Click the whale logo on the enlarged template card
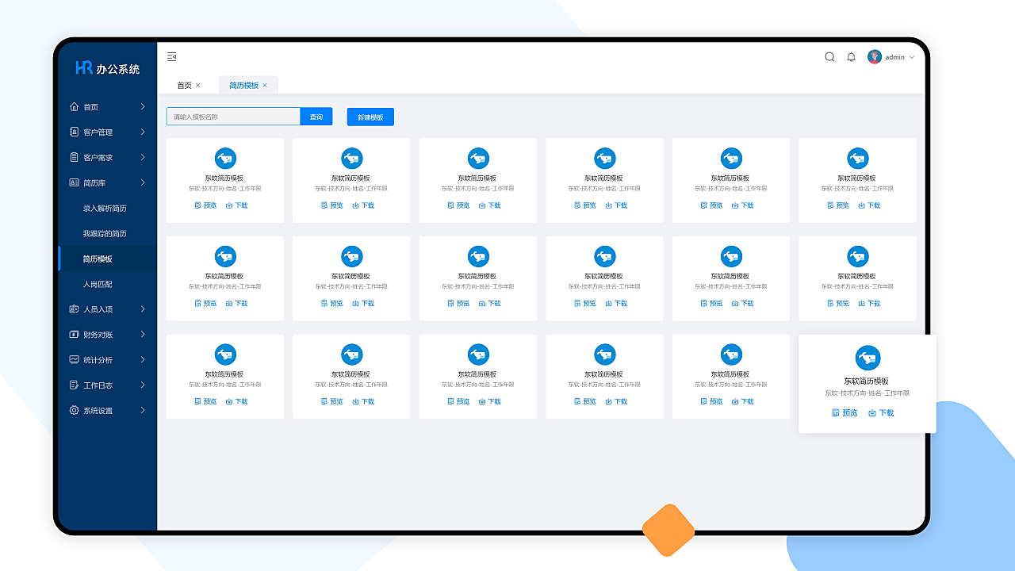Viewport: 1015px width, 571px height. click(868, 358)
